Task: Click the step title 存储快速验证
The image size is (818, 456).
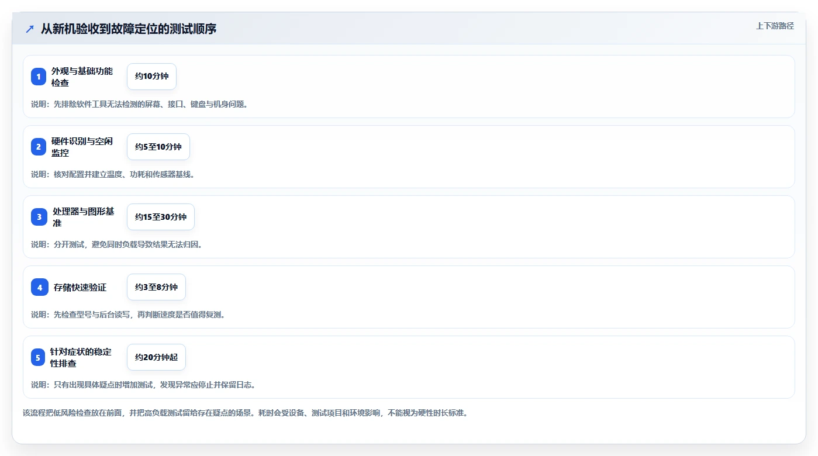Action: [80, 287]
